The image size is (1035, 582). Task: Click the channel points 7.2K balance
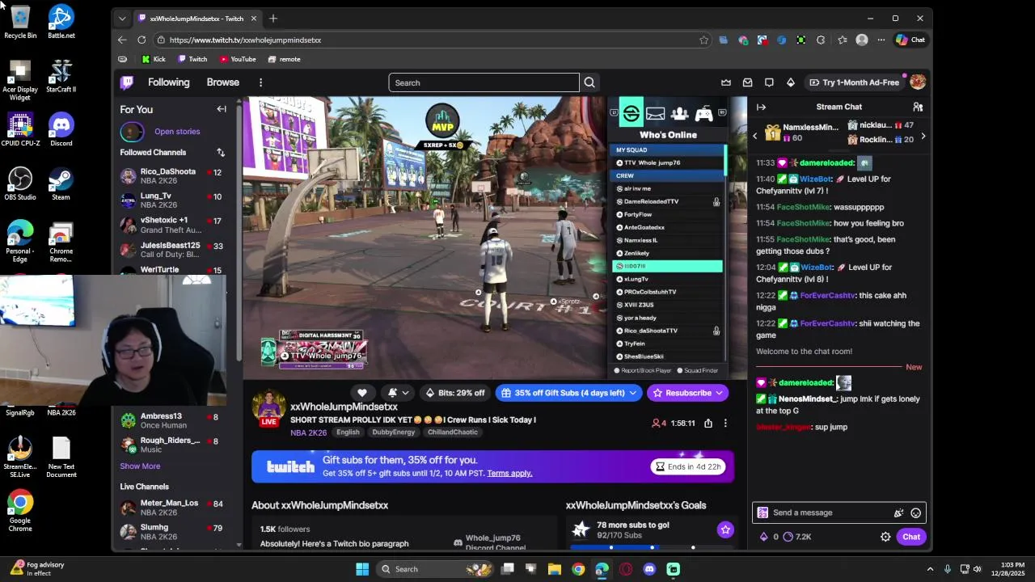click(x=796, y=537)
